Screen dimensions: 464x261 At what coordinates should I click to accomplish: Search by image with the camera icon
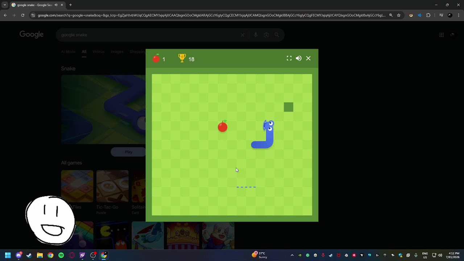[266, 35]
